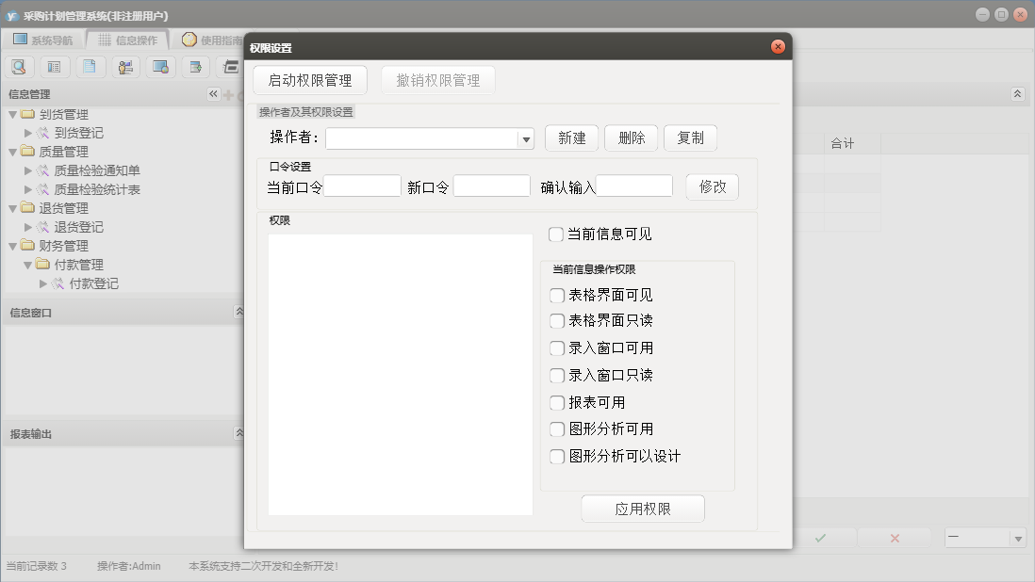This screenshot has height=582, width=1035.
Task: Tick the 录入窗口可用 checkbox
Action: [557, 348]
